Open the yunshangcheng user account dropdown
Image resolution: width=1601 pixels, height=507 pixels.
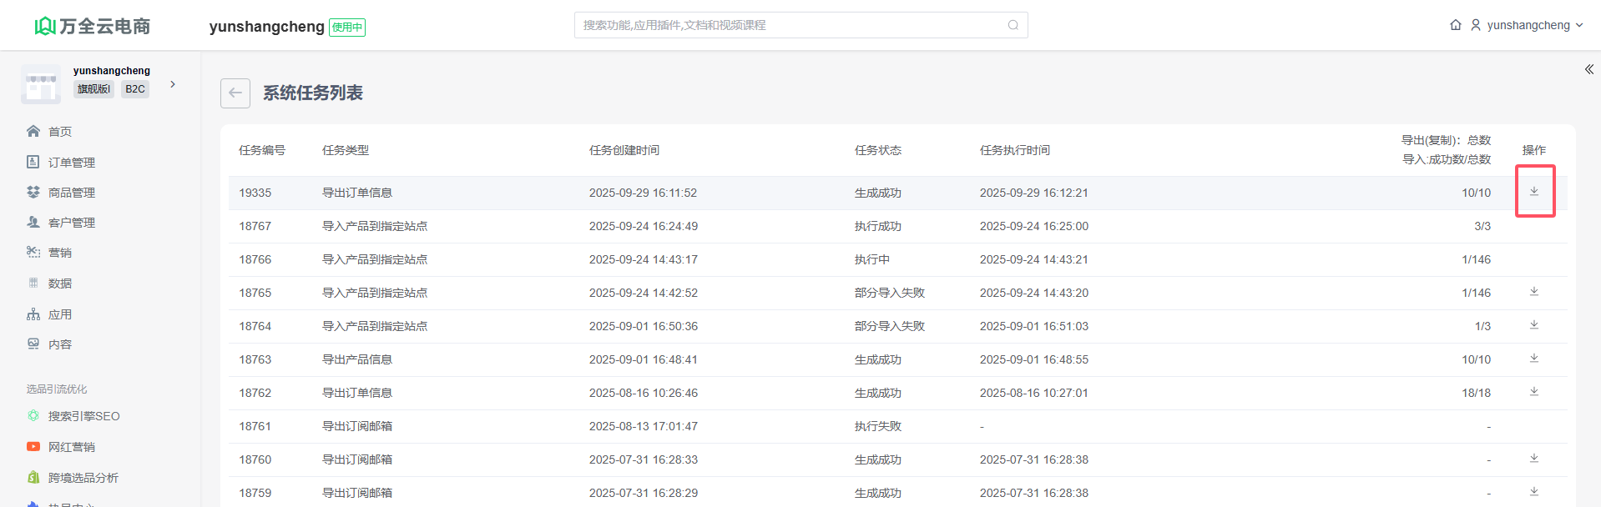click(1528, 25)
